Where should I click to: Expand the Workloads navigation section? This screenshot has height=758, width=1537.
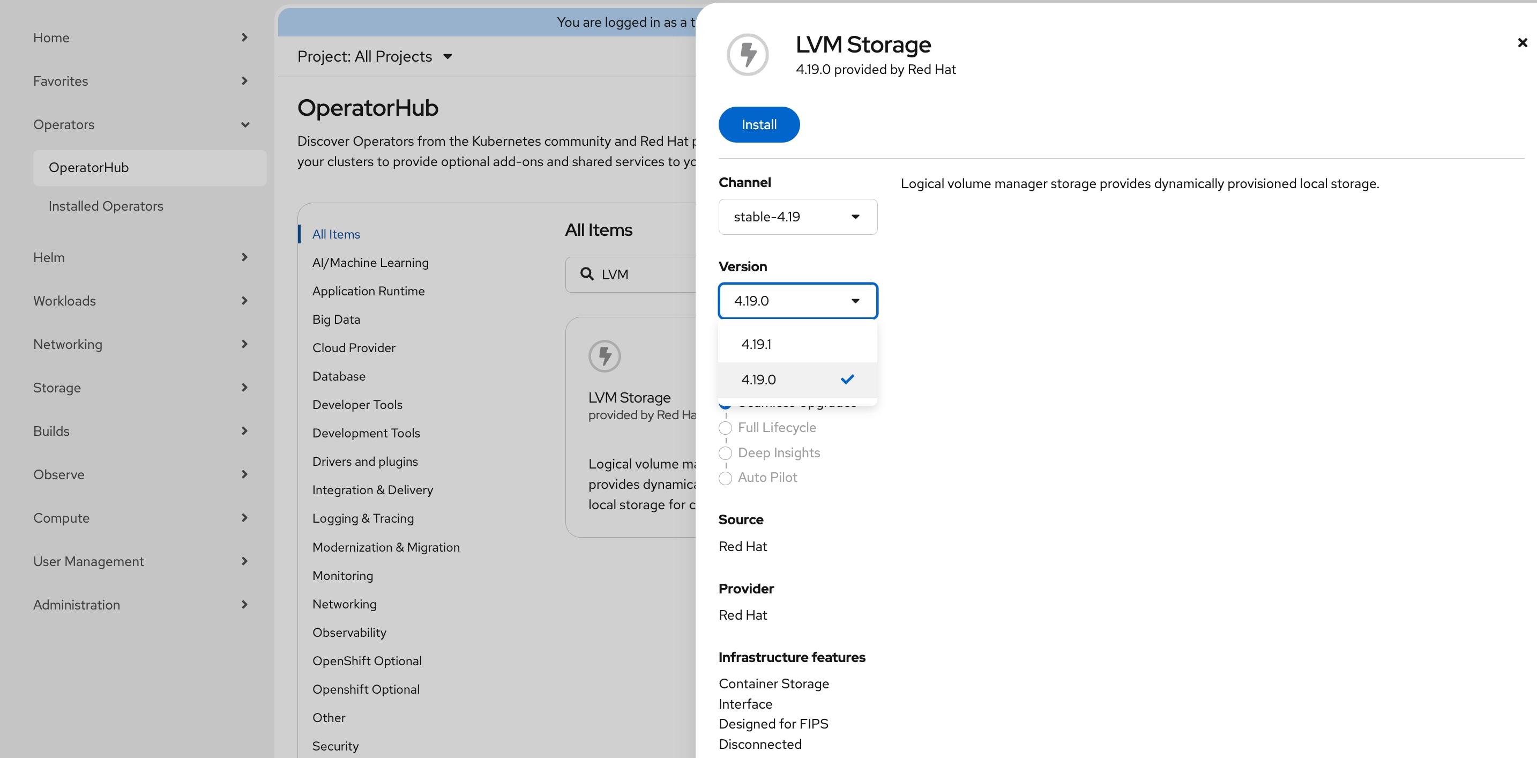pyautogui.click(x=141, y=301)
